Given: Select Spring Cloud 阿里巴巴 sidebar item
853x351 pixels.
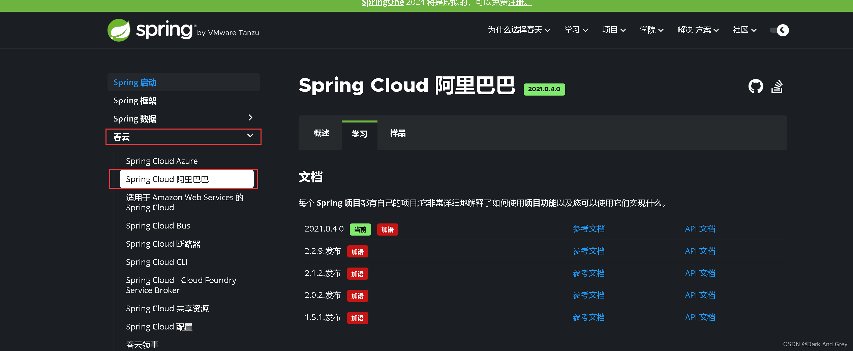Looking at the screenshot, I should (187, 179).
